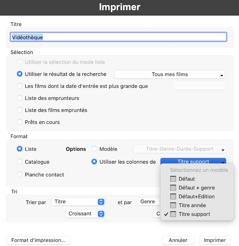The image size is (239, 246).
Task: Click the Imprimer button
Action: click(x=214, y=240)
